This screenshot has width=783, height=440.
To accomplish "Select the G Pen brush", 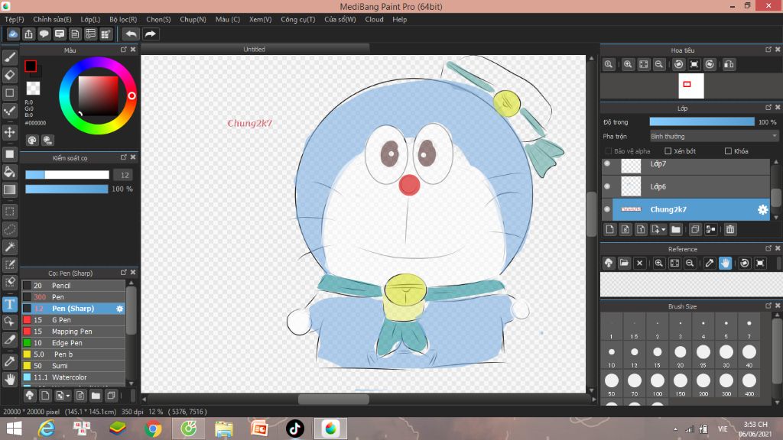I will 73,320.
